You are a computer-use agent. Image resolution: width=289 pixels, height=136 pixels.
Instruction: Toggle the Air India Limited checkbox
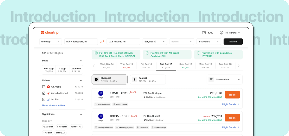coord(44,93)
